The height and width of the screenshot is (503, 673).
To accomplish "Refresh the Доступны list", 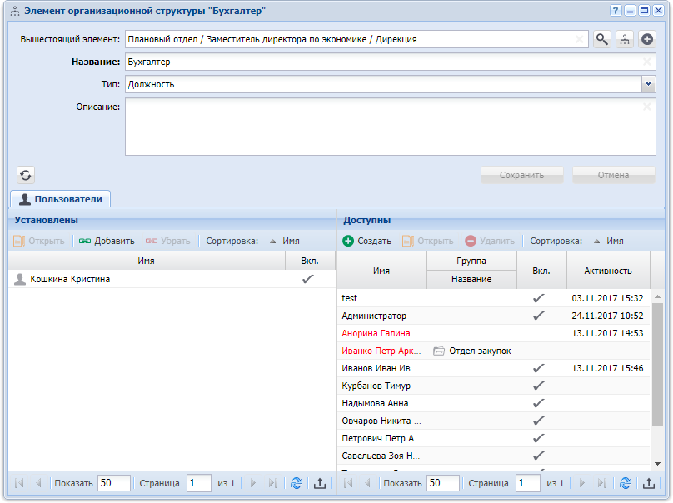I will tap(626, 483).
